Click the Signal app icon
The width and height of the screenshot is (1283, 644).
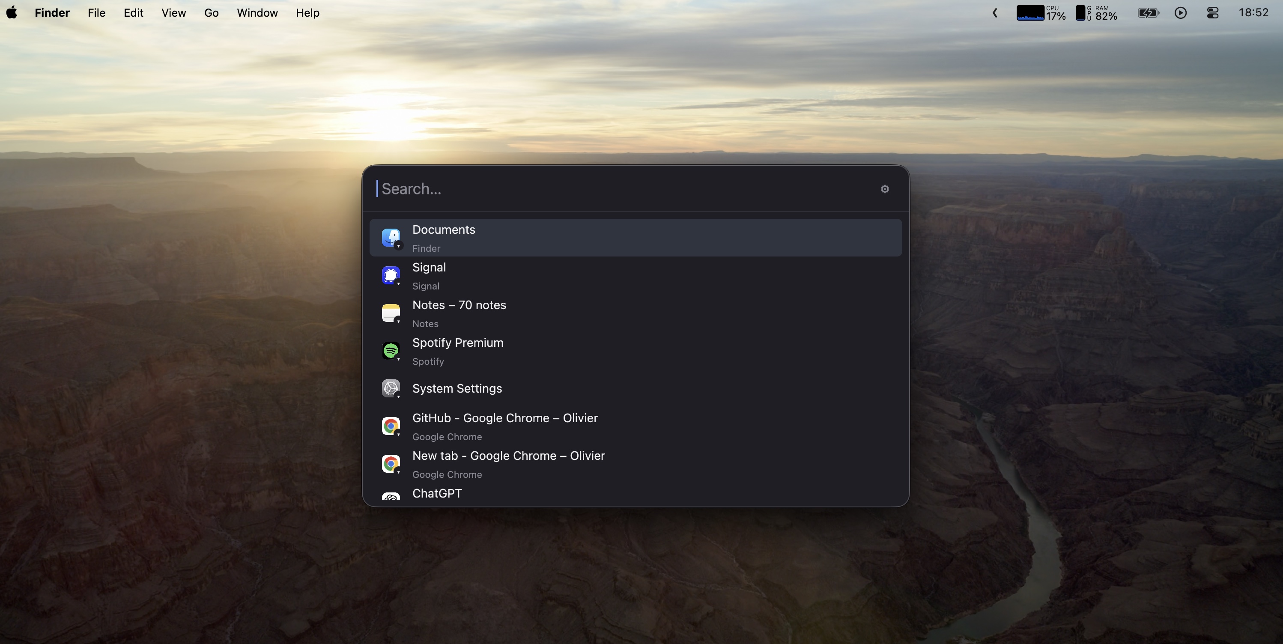391,275
